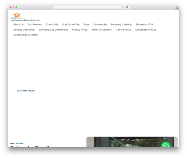Click the browser extension icon beside the address bar
Viewport: 187px width, 158px height.
pyautogui.click(x=127, y=7)
